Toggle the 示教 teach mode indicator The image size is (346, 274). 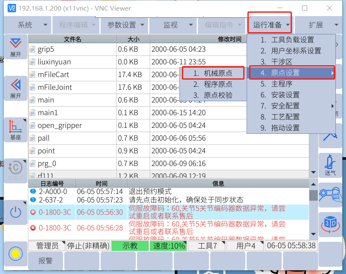[130, 246]
